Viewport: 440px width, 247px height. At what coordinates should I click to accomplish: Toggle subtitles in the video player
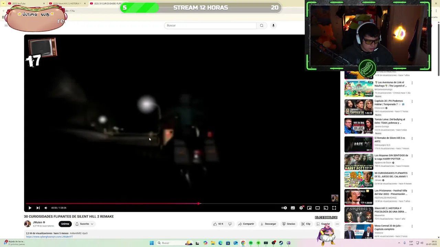[293, 208]
